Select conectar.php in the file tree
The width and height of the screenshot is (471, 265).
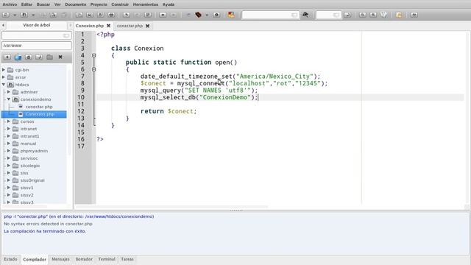coord(39,107)
